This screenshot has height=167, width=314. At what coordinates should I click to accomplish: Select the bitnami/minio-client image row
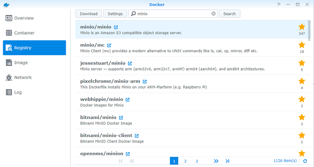coord(191,138)
